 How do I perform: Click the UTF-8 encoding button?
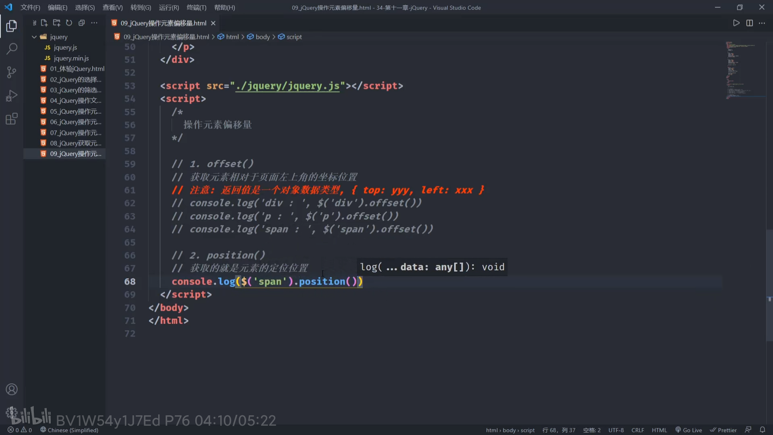click(x=616, y=430)
